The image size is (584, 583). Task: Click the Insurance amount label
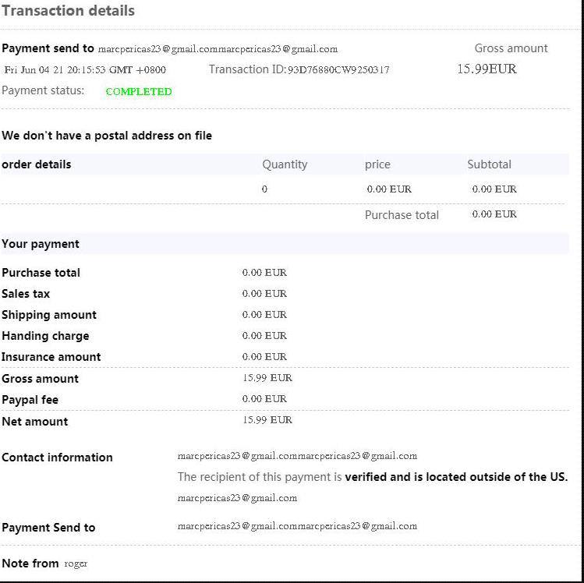point(51,357)
